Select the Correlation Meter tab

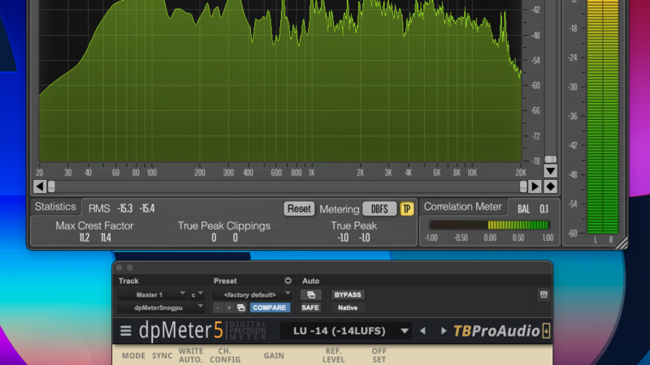pos(463,207)
